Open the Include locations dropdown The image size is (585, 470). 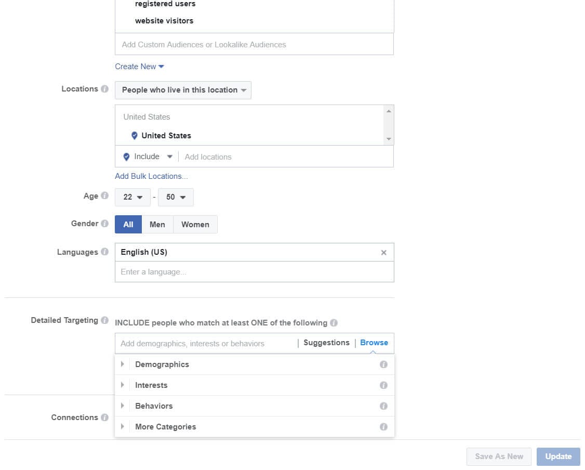170,156
